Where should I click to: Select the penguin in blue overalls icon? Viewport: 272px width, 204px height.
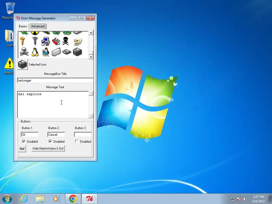pos(46,52)
